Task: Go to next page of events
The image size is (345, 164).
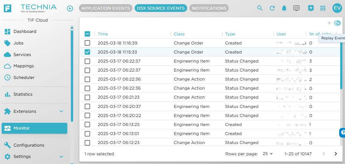Action: 336,154
